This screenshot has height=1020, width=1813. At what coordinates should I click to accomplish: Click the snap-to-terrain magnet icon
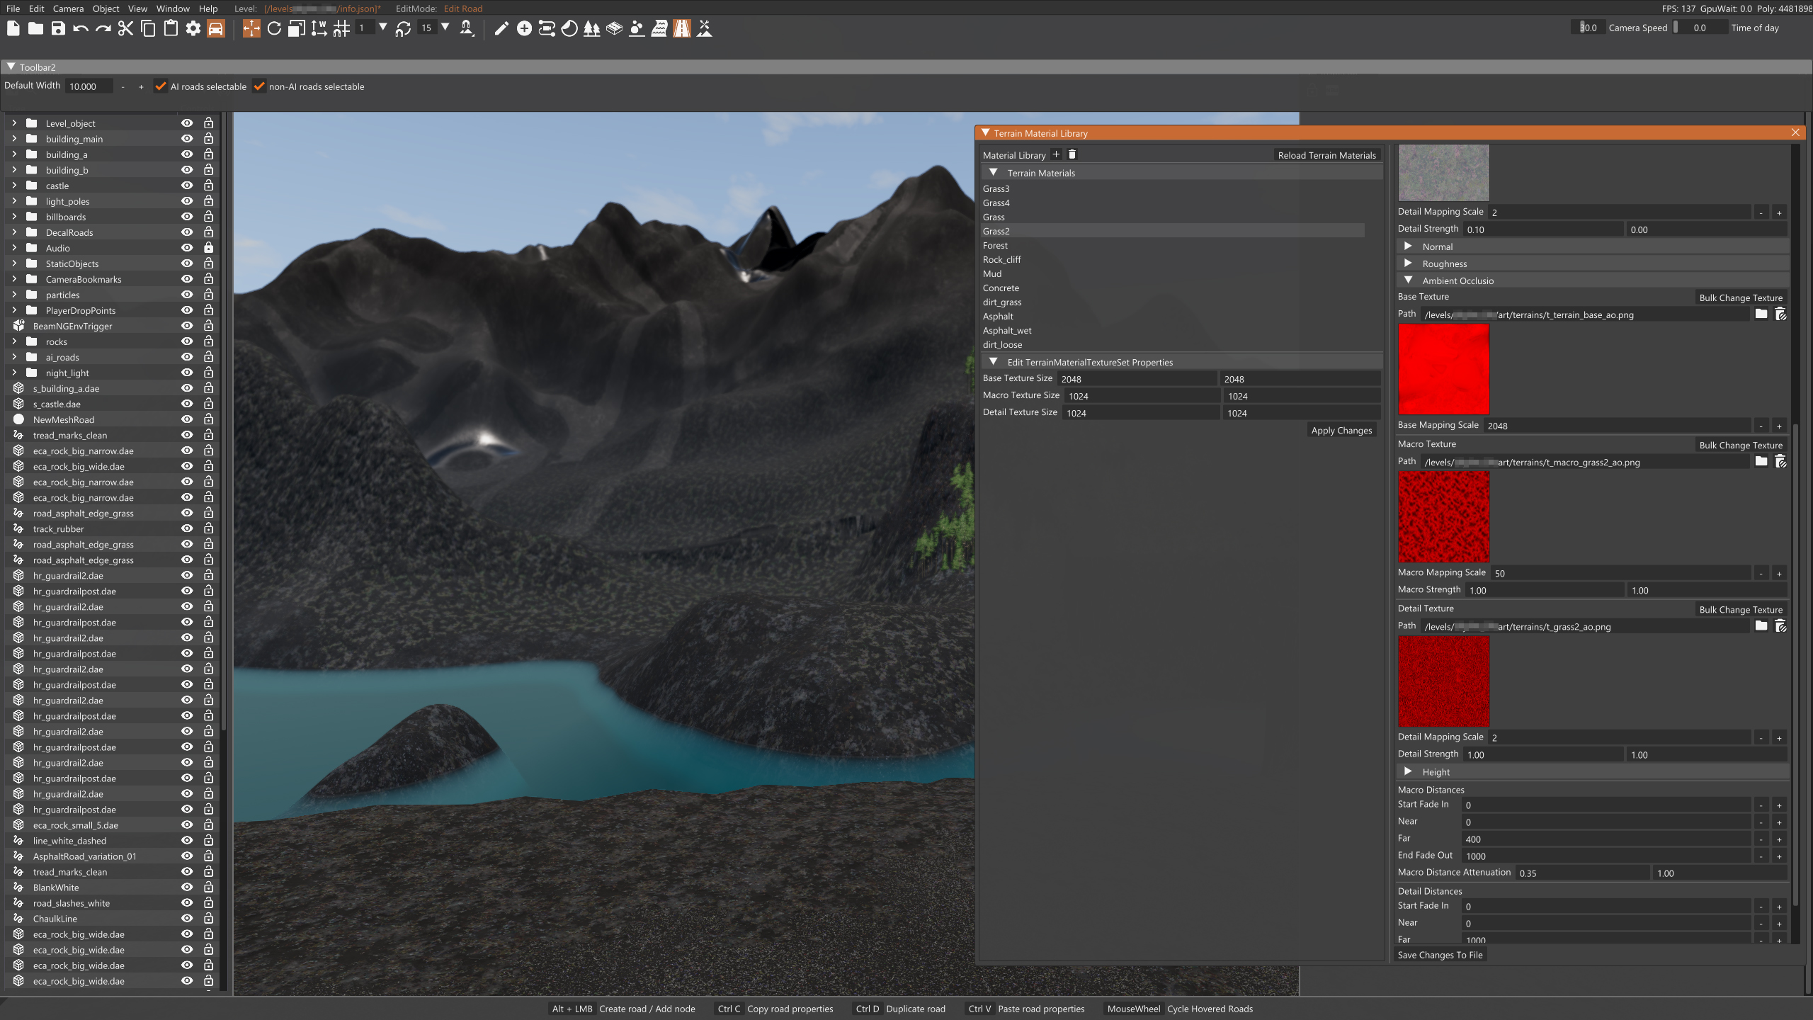pos(467,28)
